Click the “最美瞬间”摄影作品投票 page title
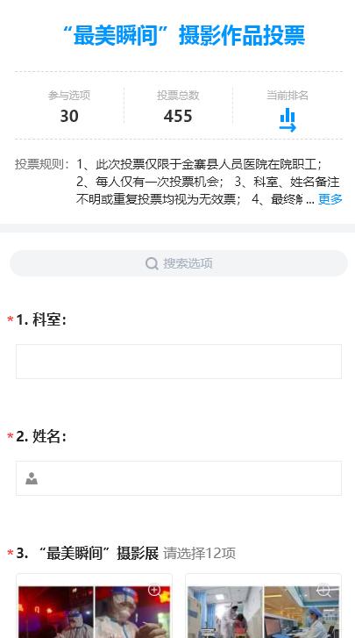 click(184, 36)
